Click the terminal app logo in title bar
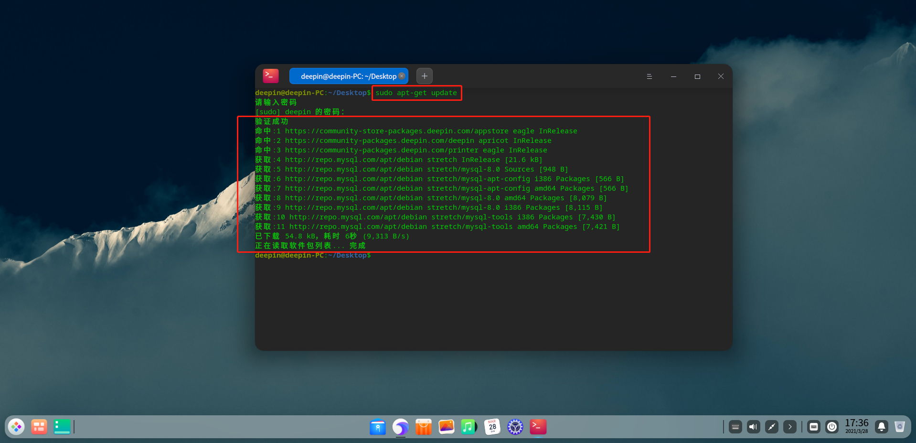The image size is (916, 443). (271, 76)
